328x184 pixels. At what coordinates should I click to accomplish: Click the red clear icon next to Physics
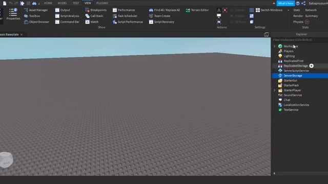point(307,22)
